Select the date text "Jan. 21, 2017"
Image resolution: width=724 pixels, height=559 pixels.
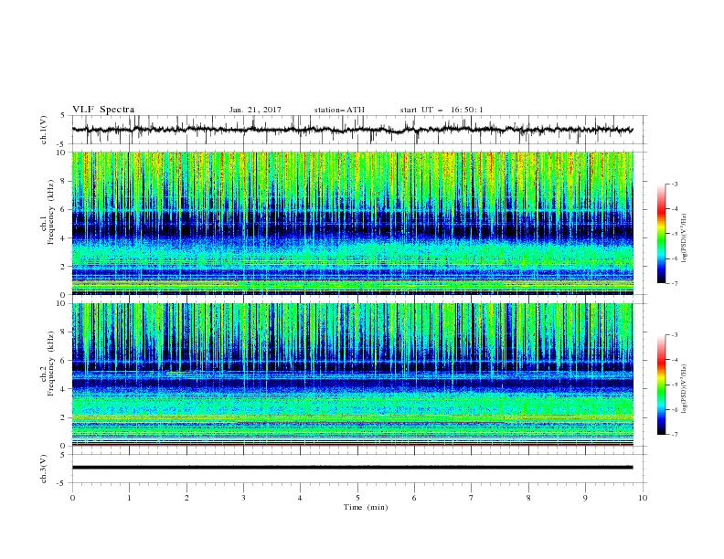pos(255,110)
